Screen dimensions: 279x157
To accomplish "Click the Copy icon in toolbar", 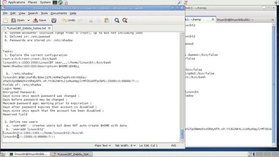I will point(99,20).
